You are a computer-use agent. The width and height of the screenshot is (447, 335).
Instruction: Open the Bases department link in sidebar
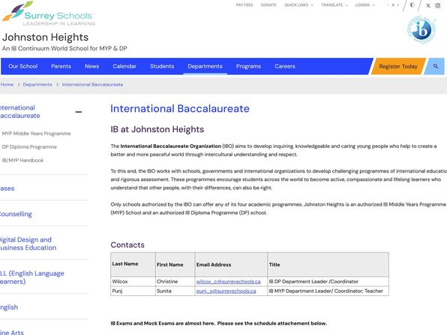(x=7, y=189)
